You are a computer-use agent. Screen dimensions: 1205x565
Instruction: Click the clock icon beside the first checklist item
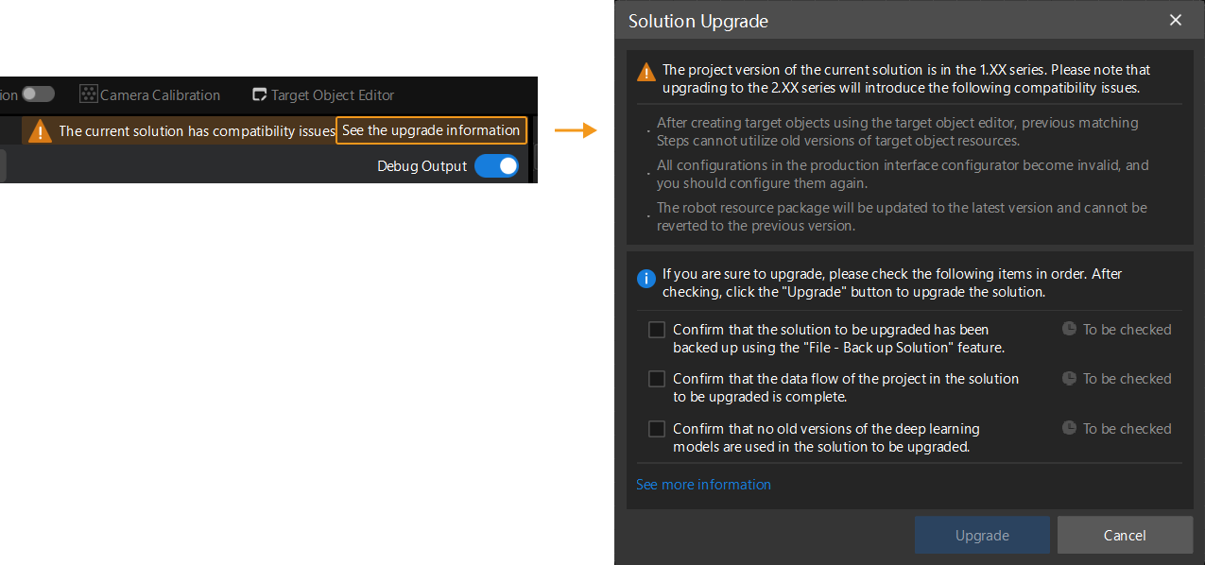pyautogui.click(x=1069, y=329)
